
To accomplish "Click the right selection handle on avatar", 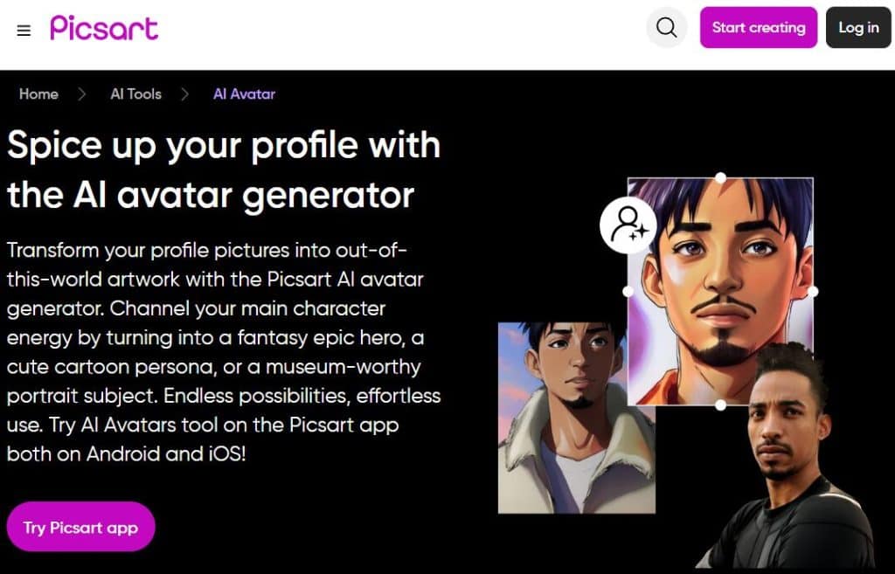I will coord(813,291).
